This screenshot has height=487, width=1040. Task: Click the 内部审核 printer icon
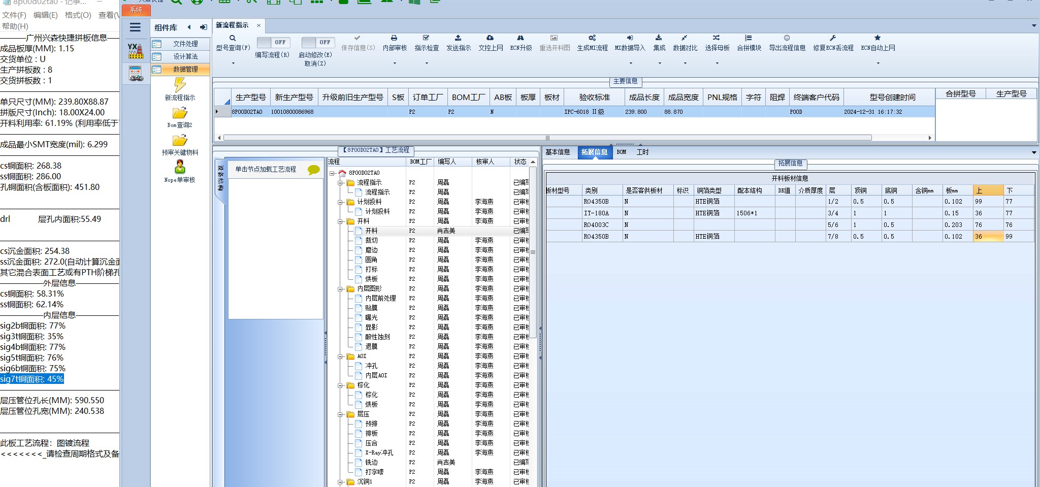click(394, 38)
